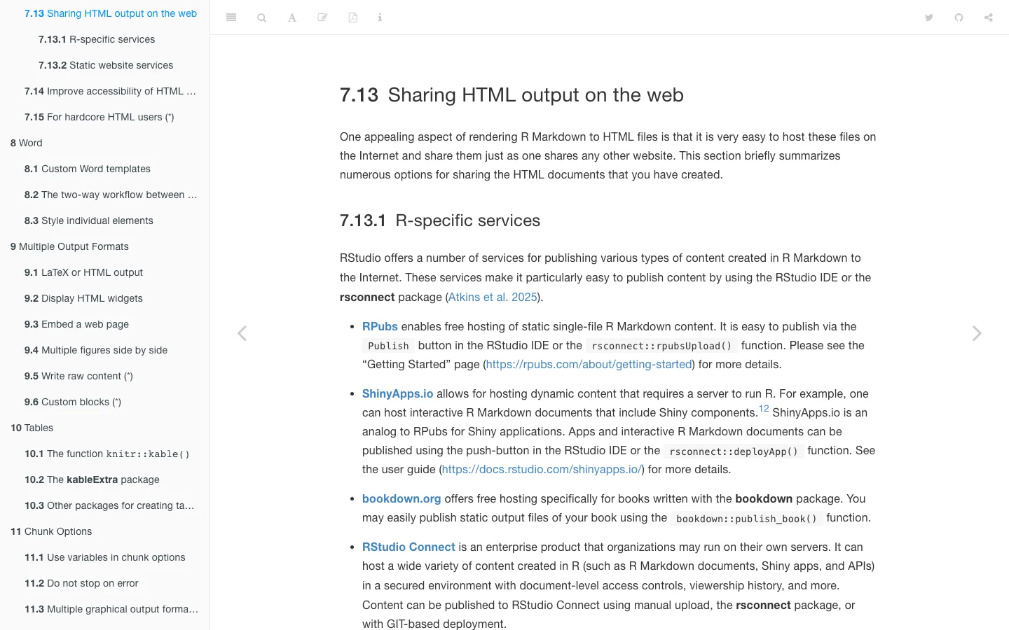The image size is (1009, 630).
Task: Download the PDF via the document icon
Action: click(353, 17)
